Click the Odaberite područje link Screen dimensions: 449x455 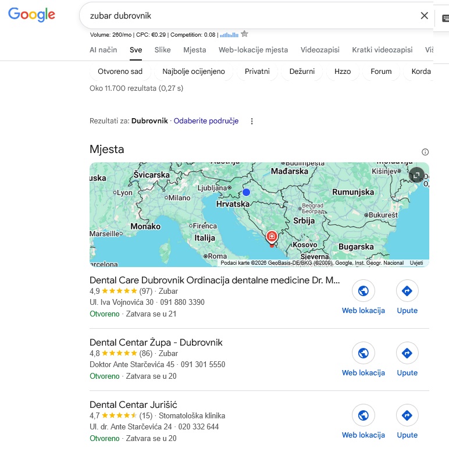click(x=206, y=121)
